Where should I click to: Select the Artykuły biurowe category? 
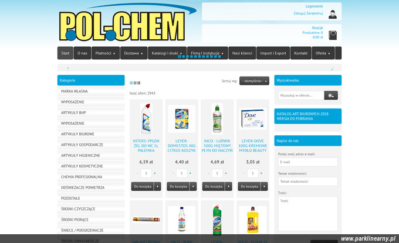click(91, 134)
